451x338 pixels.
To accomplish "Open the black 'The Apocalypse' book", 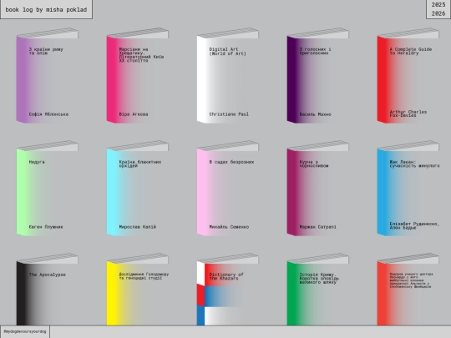I will [47, 289].
